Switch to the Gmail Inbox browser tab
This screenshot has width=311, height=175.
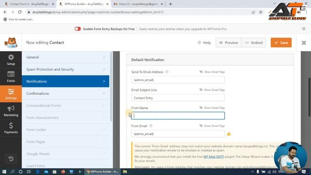point(138,4)
